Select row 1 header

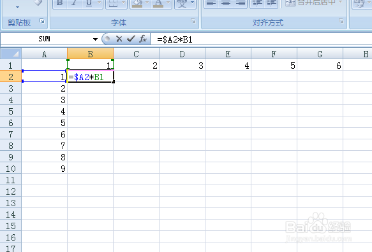(x=11, y=66)
